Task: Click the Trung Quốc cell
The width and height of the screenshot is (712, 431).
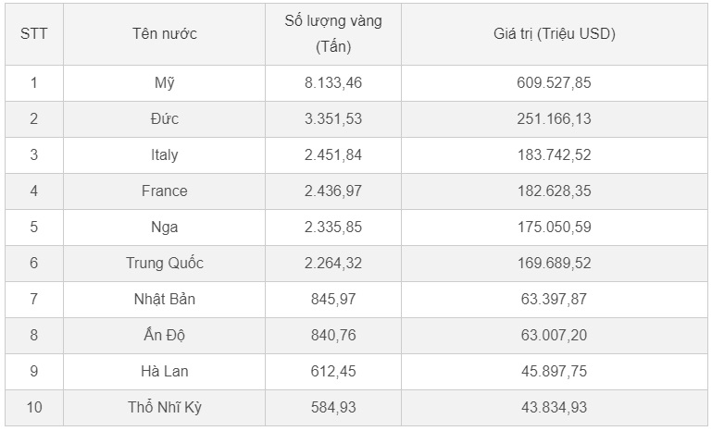Action: (x=164, y=263)
